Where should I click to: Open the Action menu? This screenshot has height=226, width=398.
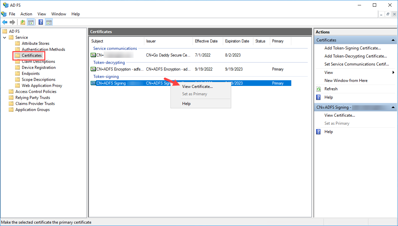point(26,14)
